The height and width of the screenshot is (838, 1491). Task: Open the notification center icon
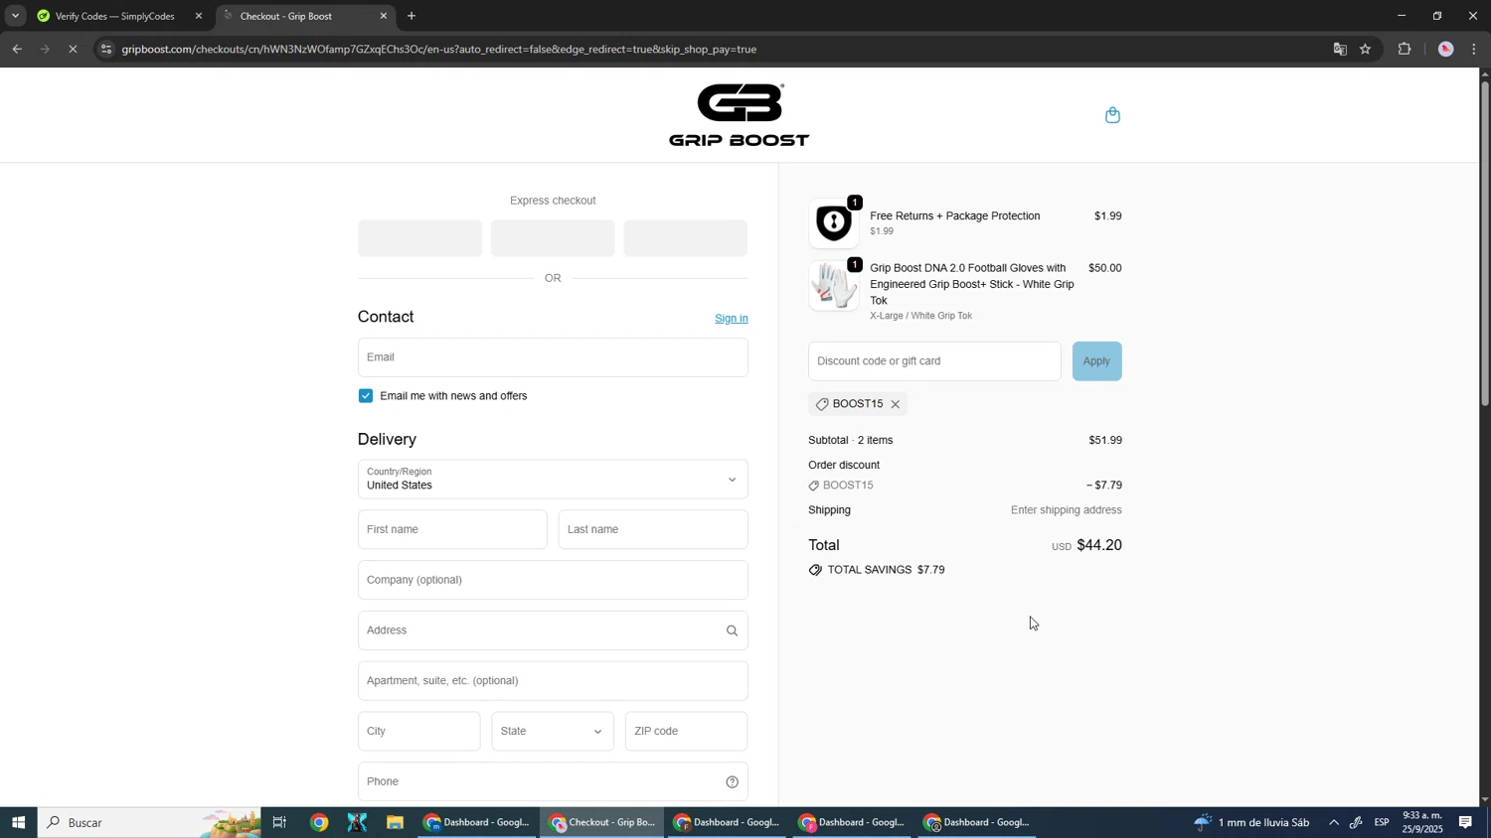[1466, 822]
